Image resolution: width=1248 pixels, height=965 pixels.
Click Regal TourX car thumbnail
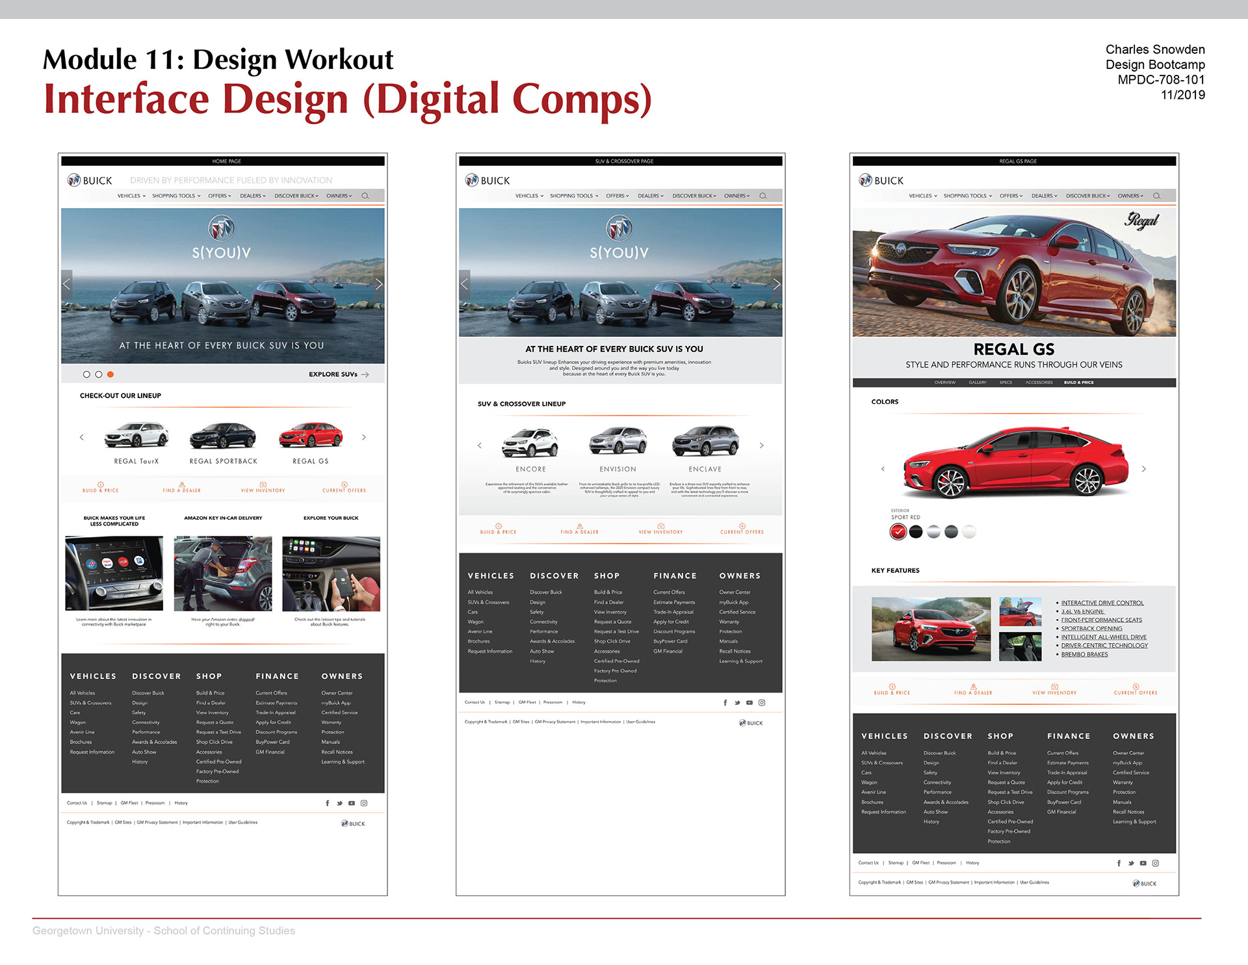[x=136, y=435]
